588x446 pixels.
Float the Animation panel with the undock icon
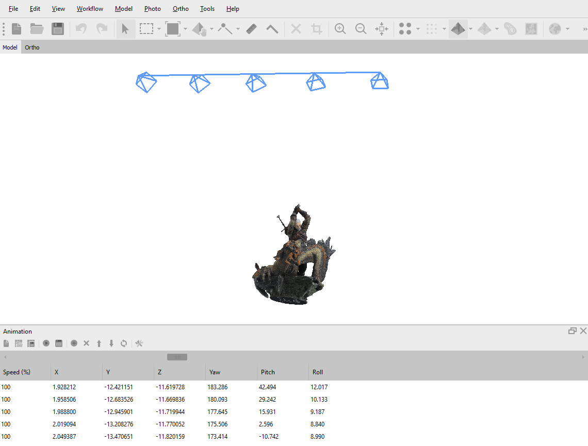pyautogui.click(x=572, y=331)
